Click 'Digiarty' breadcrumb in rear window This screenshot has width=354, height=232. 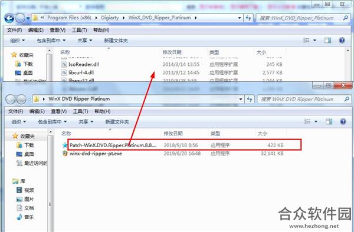coord(110,18)
